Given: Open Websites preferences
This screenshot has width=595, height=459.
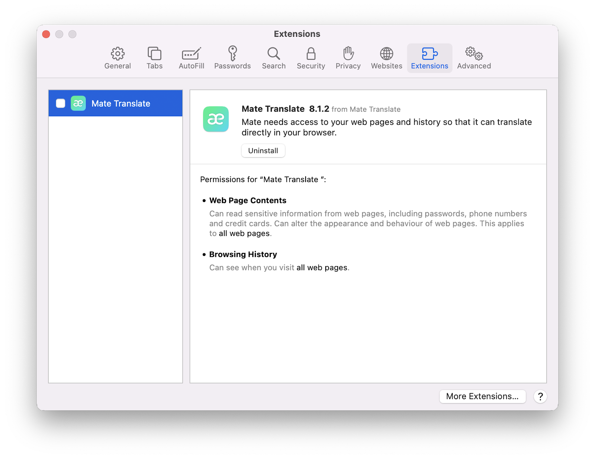Looking at the screenshot, I should 386,58.
